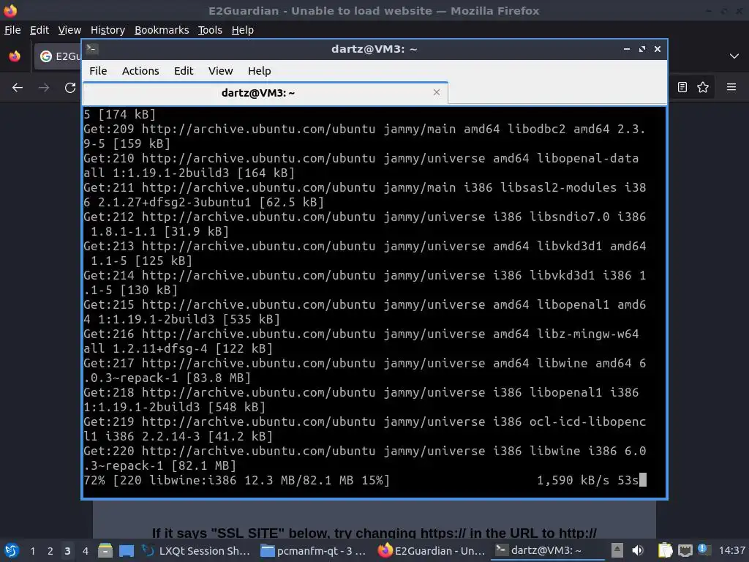Screen dimensions: 749x562
Task: Expand the Firefox list all tabs chevron
Action: 734,56
